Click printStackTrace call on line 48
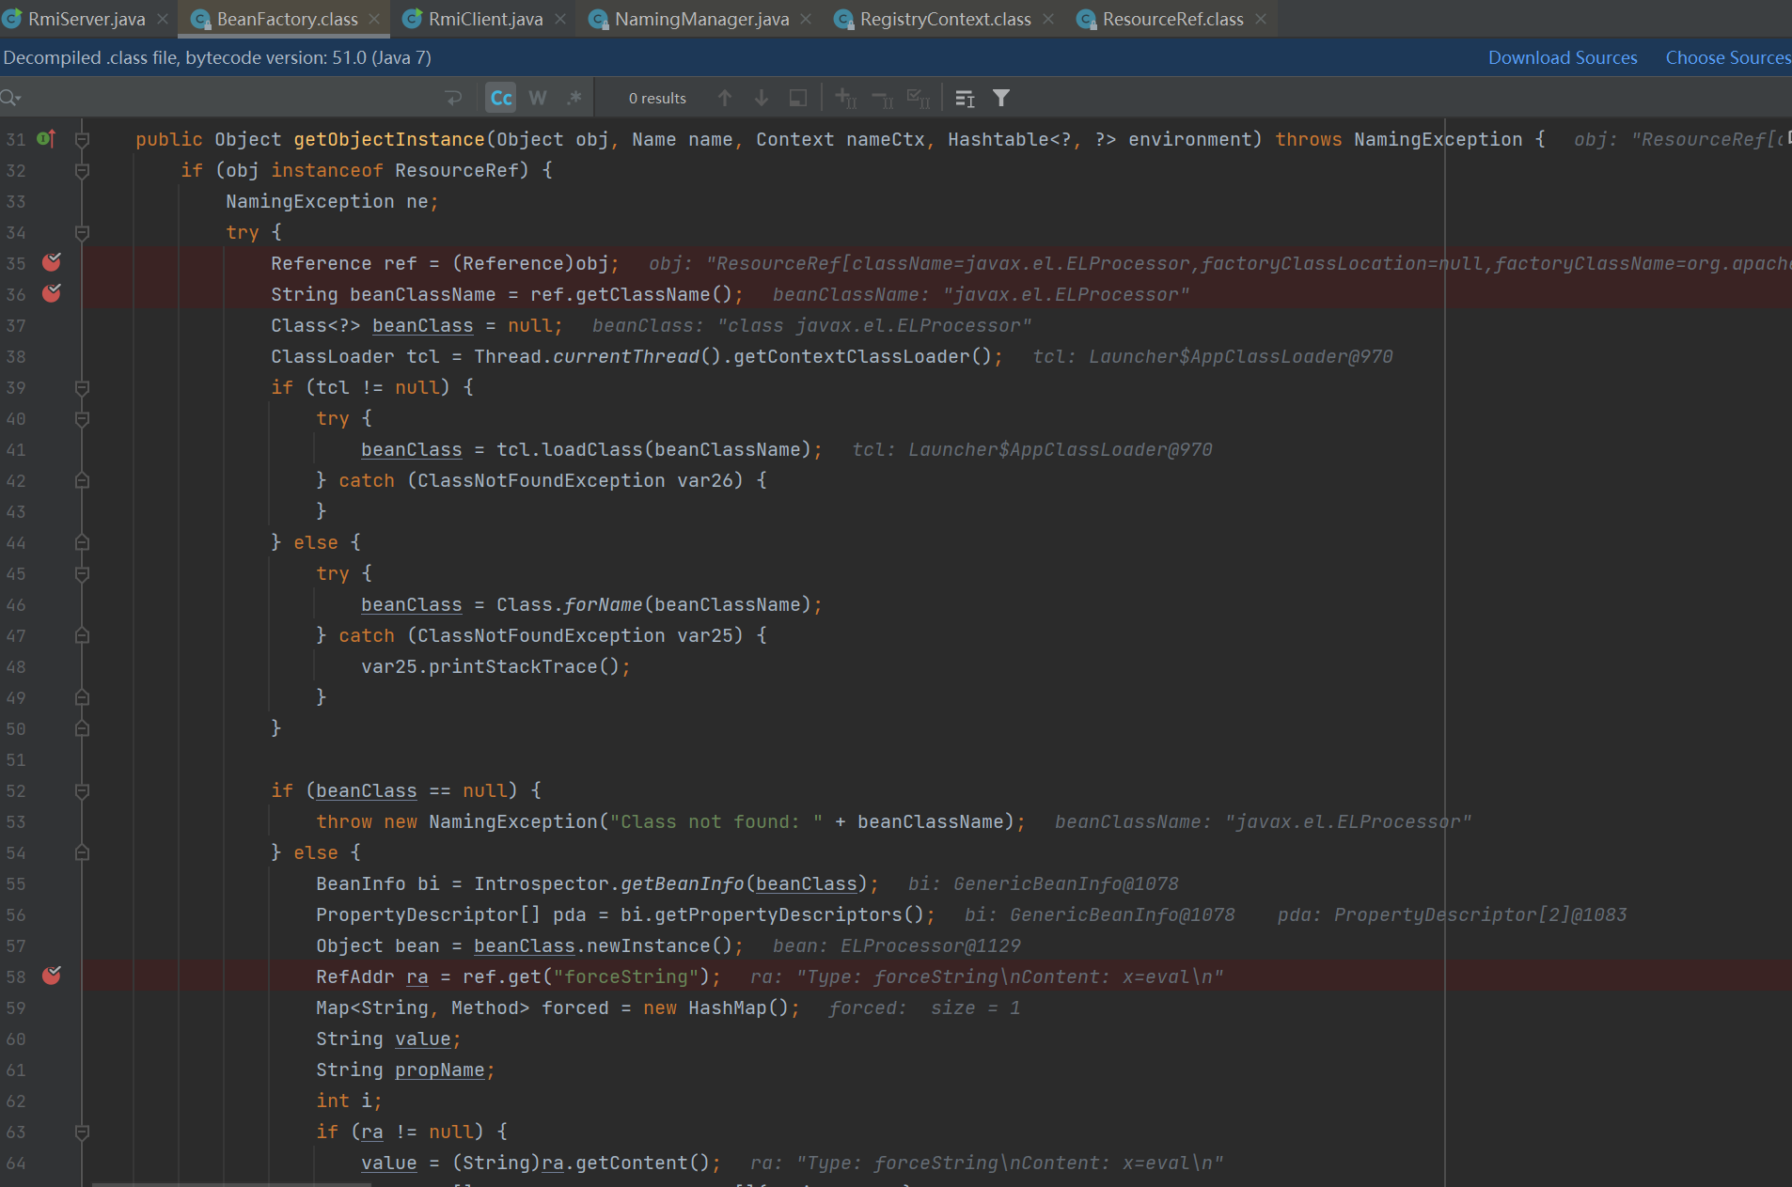The image size is (1792, 1187). [x=513, y=666]
